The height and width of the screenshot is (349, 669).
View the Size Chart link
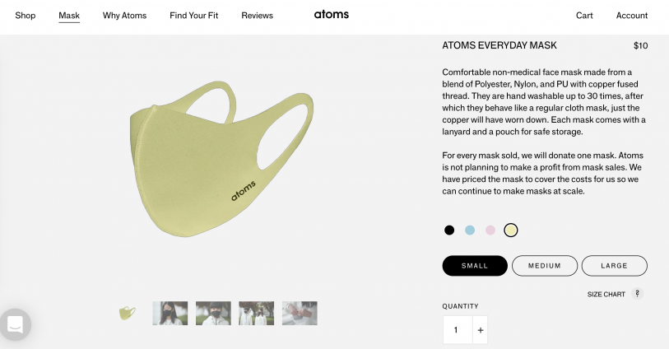point(606,295)
